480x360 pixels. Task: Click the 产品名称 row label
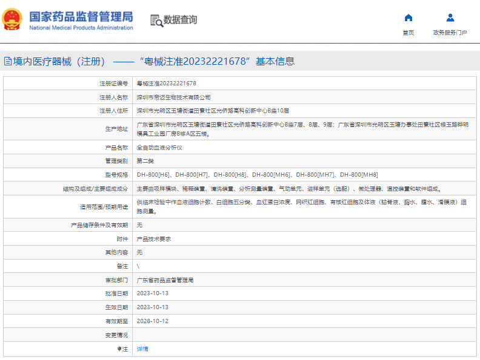[116, 148]
